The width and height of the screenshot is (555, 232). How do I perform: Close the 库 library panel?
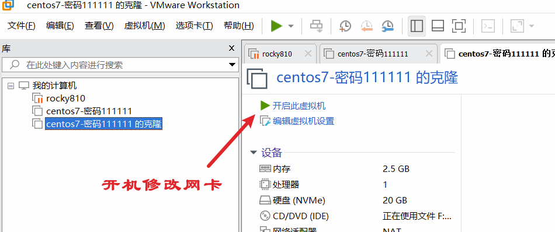pos(231,48)
